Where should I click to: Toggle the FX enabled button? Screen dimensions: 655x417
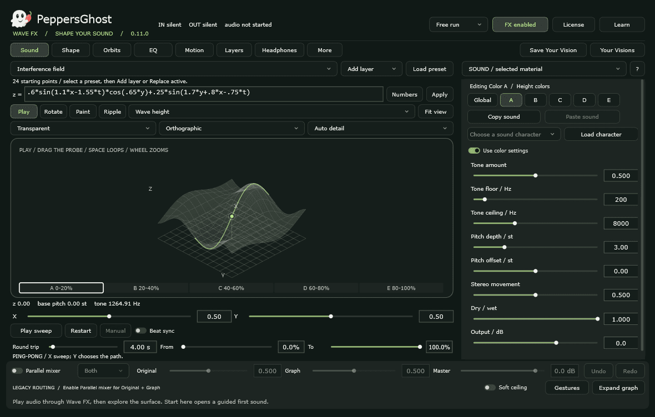520,24
